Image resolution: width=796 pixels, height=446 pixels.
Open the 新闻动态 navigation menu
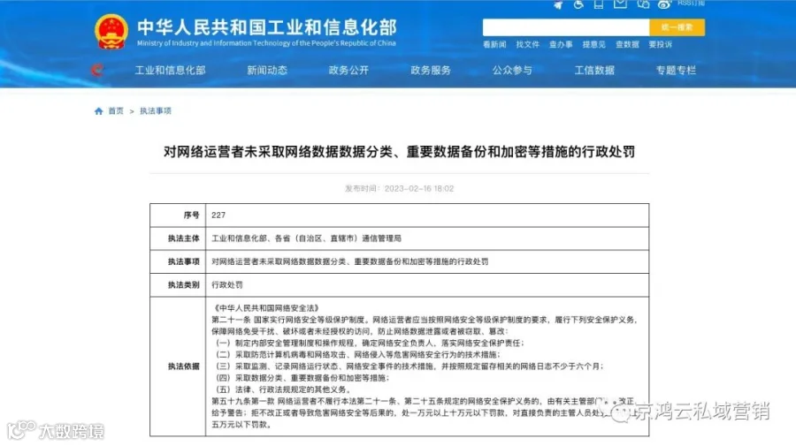(x=267, y=71)
